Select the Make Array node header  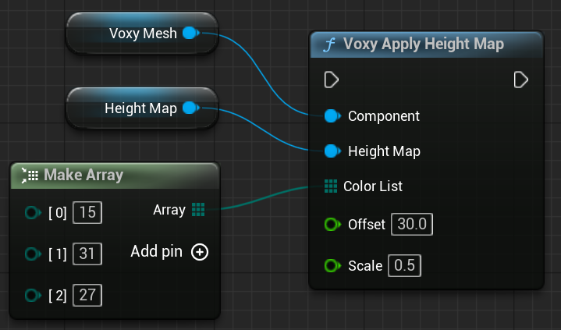[x=83, y=175]
